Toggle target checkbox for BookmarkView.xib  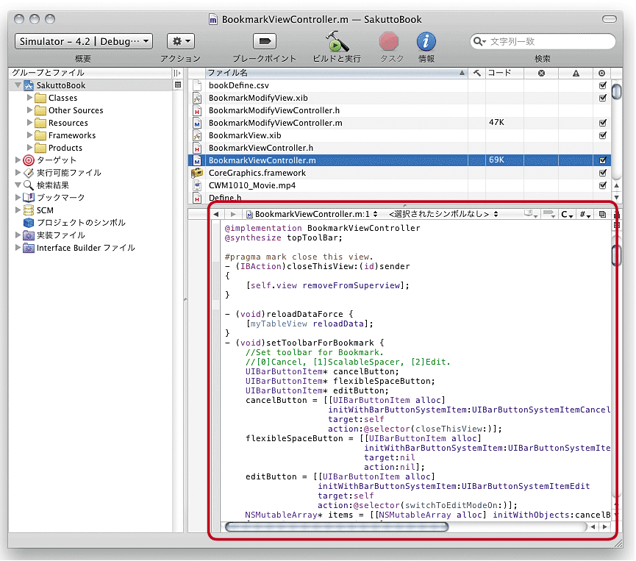603,135
